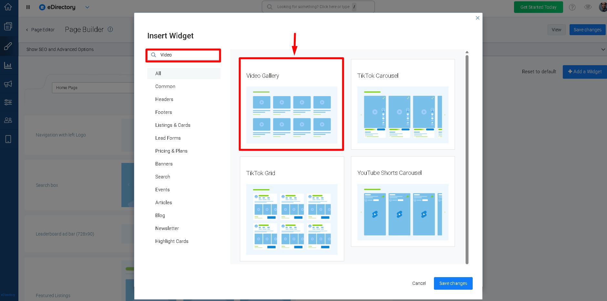Open the mobile app sidebar icon
Image resolution: width=607 pixels, height=301 pixels.
point(8,139)
